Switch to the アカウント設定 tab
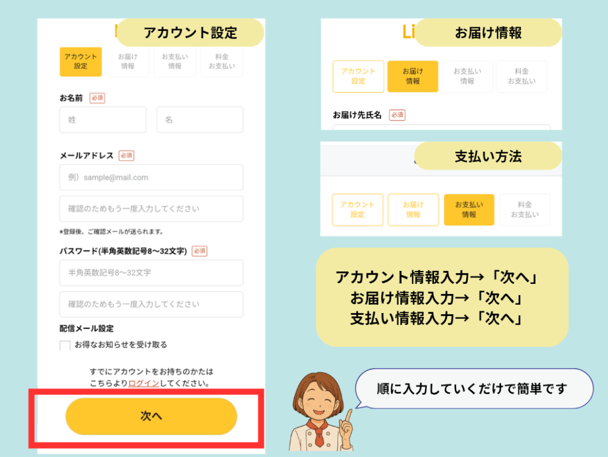 (x=80, y=62)
